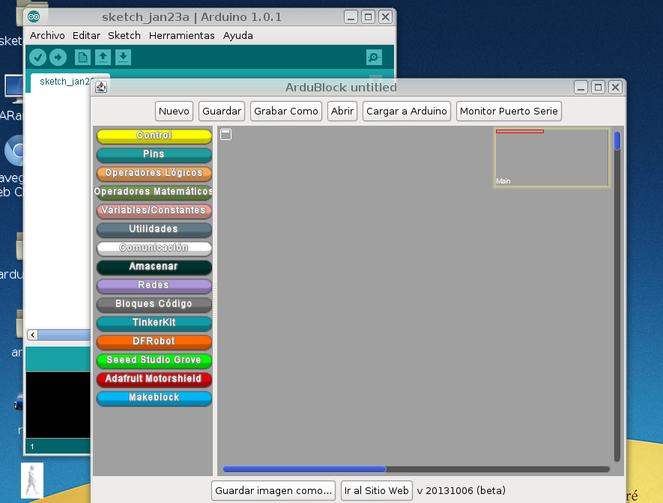Click the Grabar Como button
The height and width of the screenshot is (503, 663).
coord(286,111)
